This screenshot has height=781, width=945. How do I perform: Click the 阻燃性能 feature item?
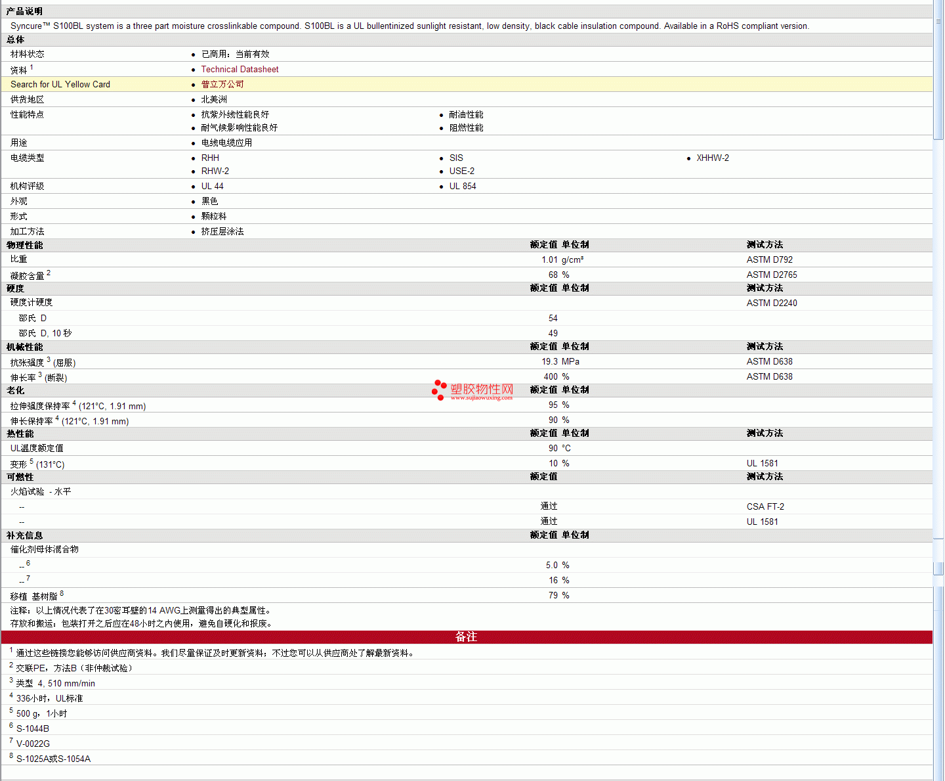466,127
